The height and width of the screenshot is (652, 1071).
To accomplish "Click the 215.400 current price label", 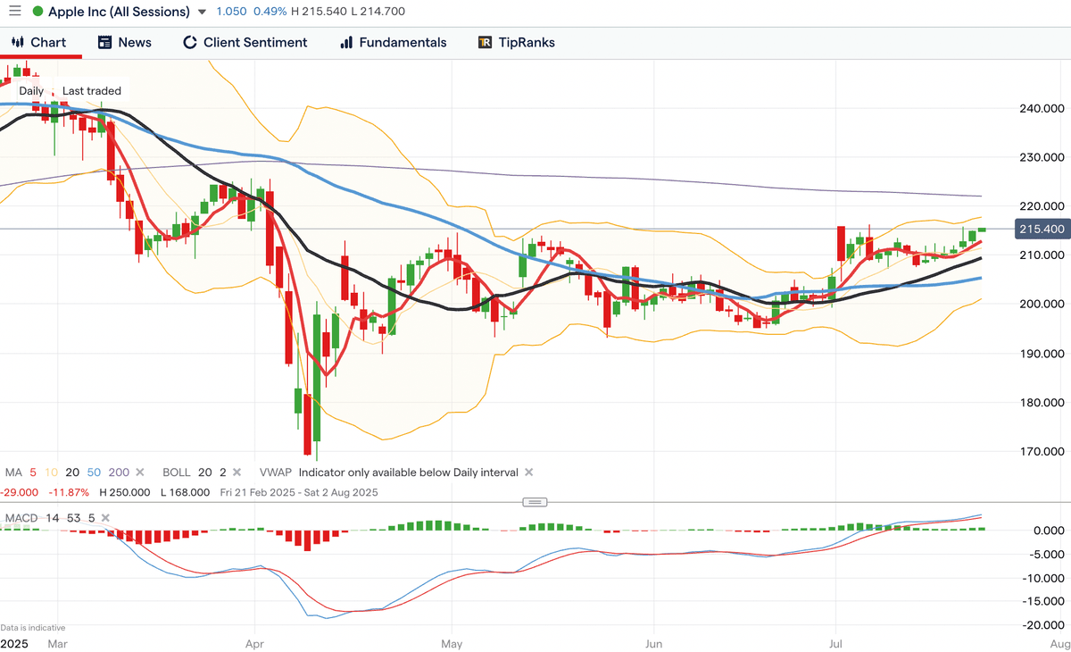I will click(x=1042, y=230).
